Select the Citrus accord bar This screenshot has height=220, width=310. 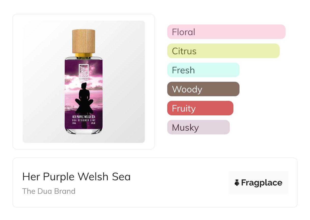point(223,51)
